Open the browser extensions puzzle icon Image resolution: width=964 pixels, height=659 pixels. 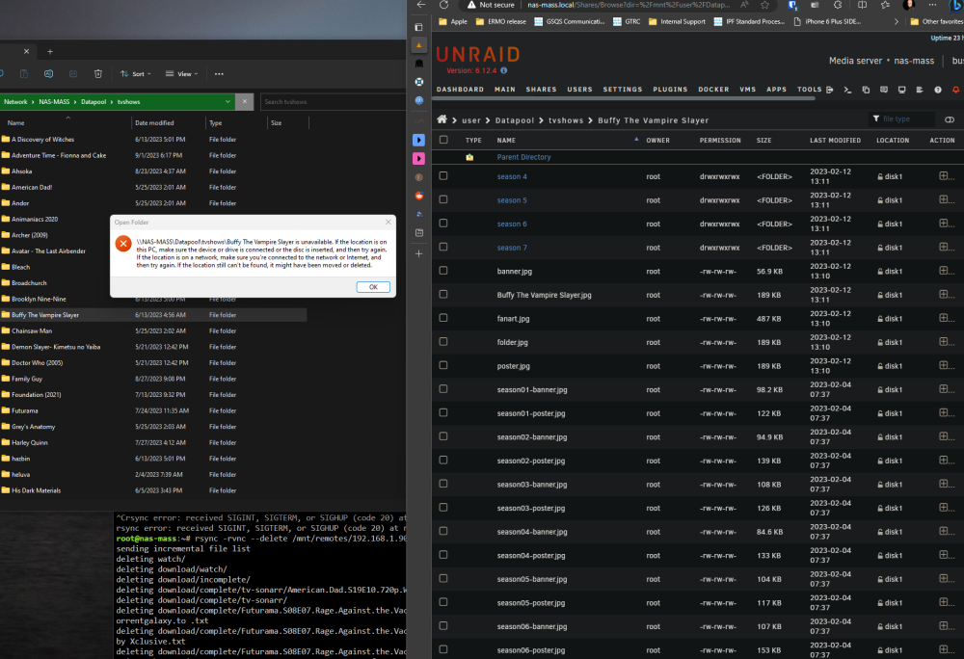(x=838, y=5)
